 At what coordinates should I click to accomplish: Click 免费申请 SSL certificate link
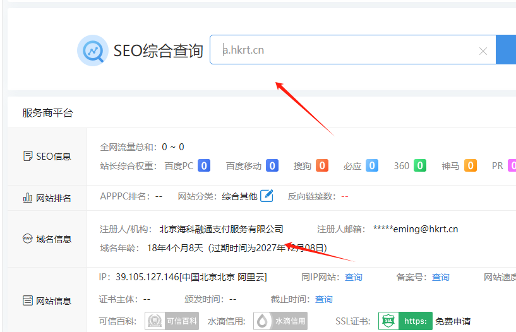(453, 321)
